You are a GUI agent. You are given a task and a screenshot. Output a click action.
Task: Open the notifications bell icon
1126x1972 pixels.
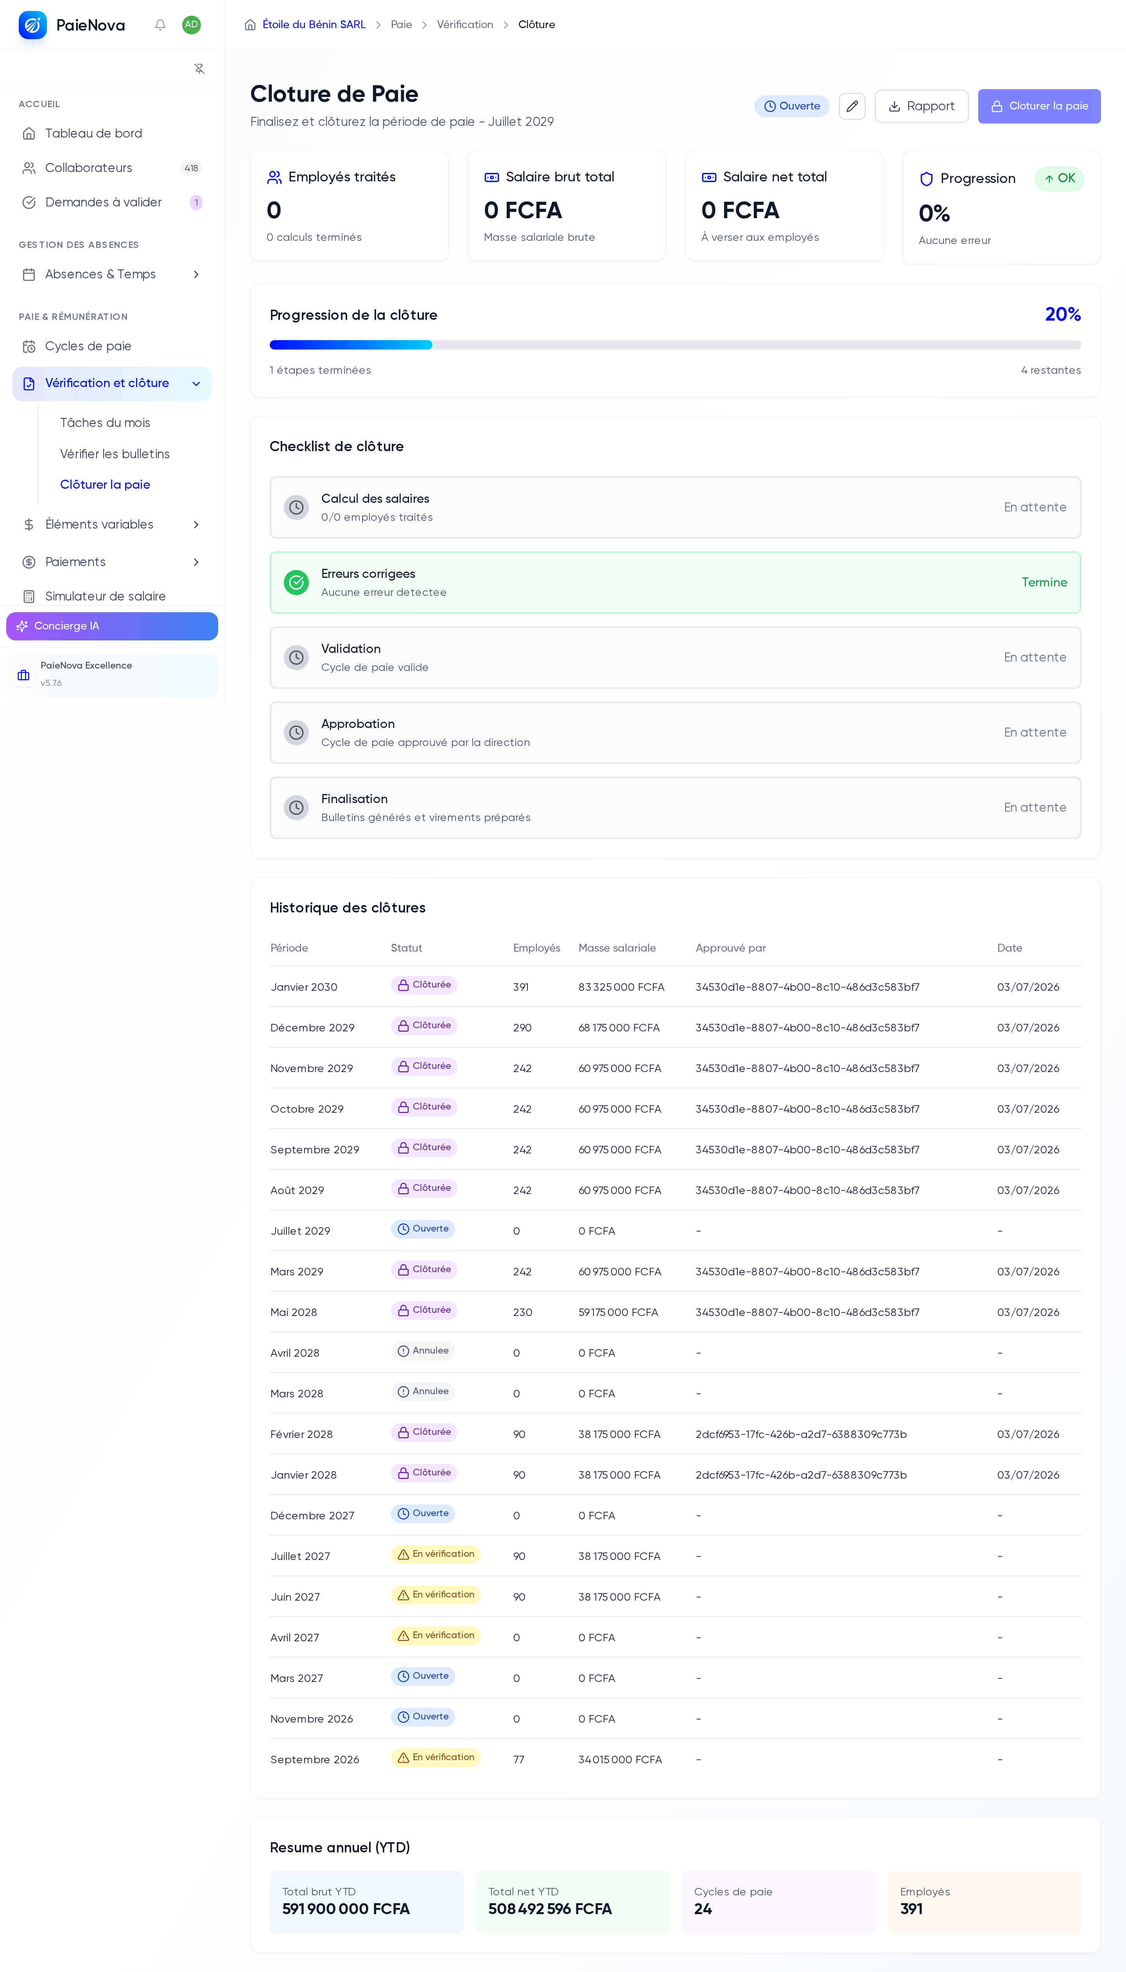point(160,25)
